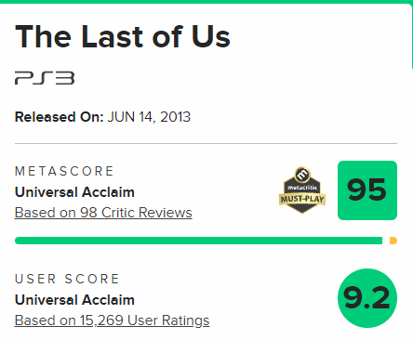Open the 'Based on 98 Critic Reviews' link
Image resolution: width=413 pixels, height=340 pixels.
point(103,213)
